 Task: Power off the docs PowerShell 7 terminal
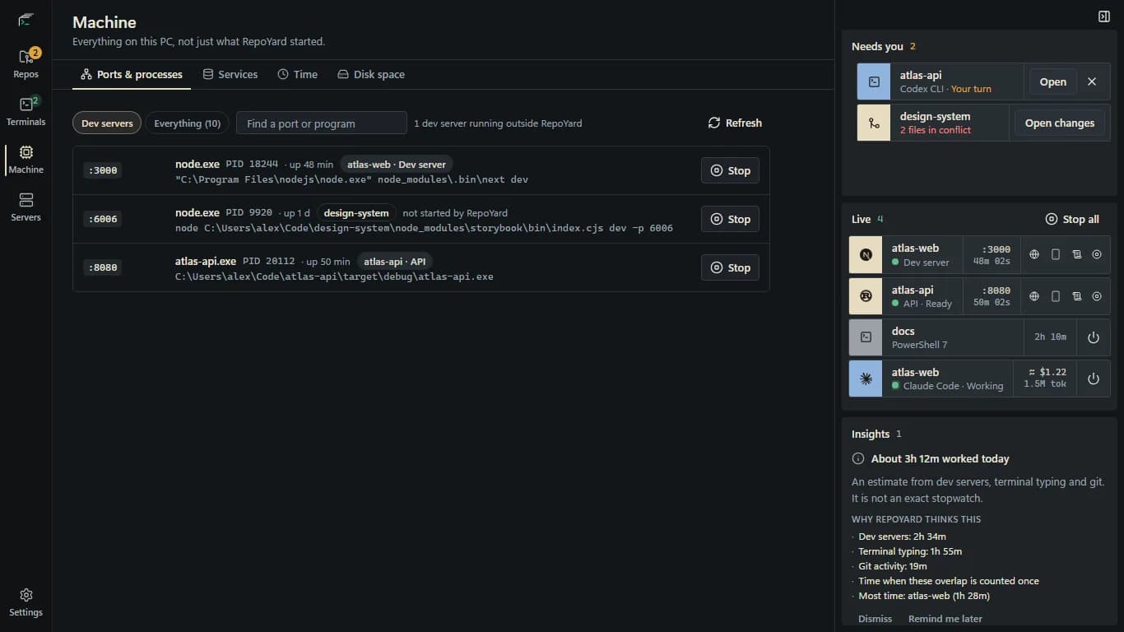click(x=1094, y=337)
